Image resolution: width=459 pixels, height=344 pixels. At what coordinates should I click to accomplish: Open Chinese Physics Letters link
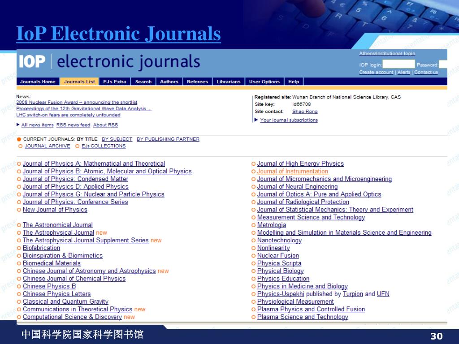57,294
